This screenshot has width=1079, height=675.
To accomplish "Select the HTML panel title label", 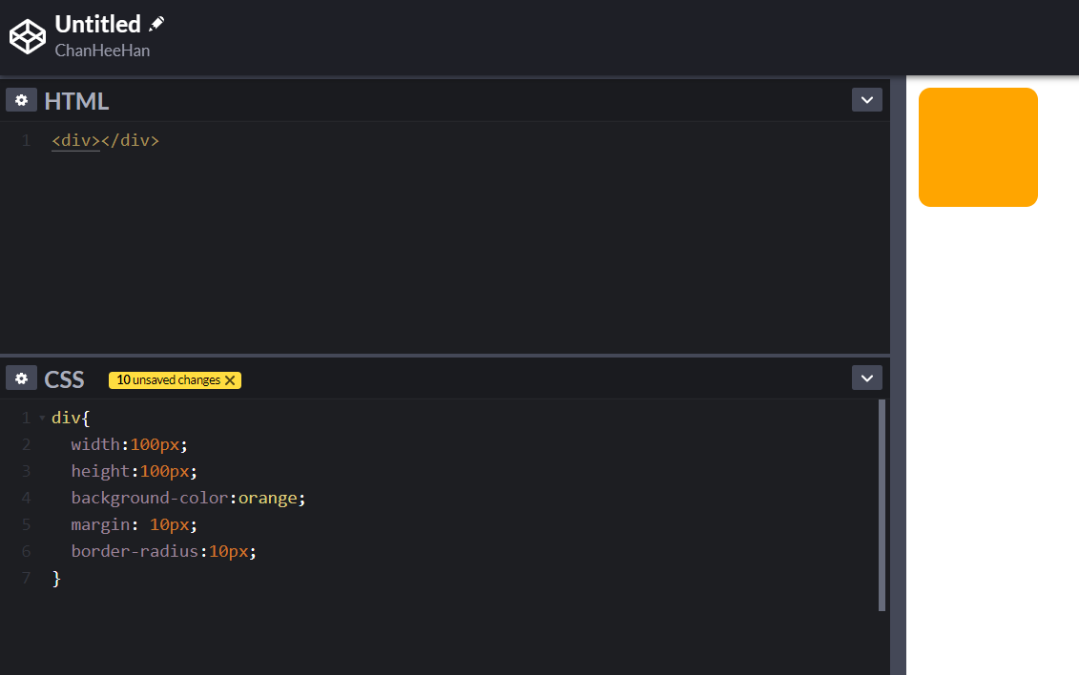I will click(76, 101).
